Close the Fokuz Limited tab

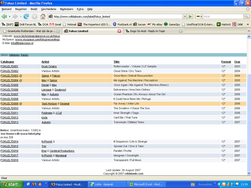120,31
